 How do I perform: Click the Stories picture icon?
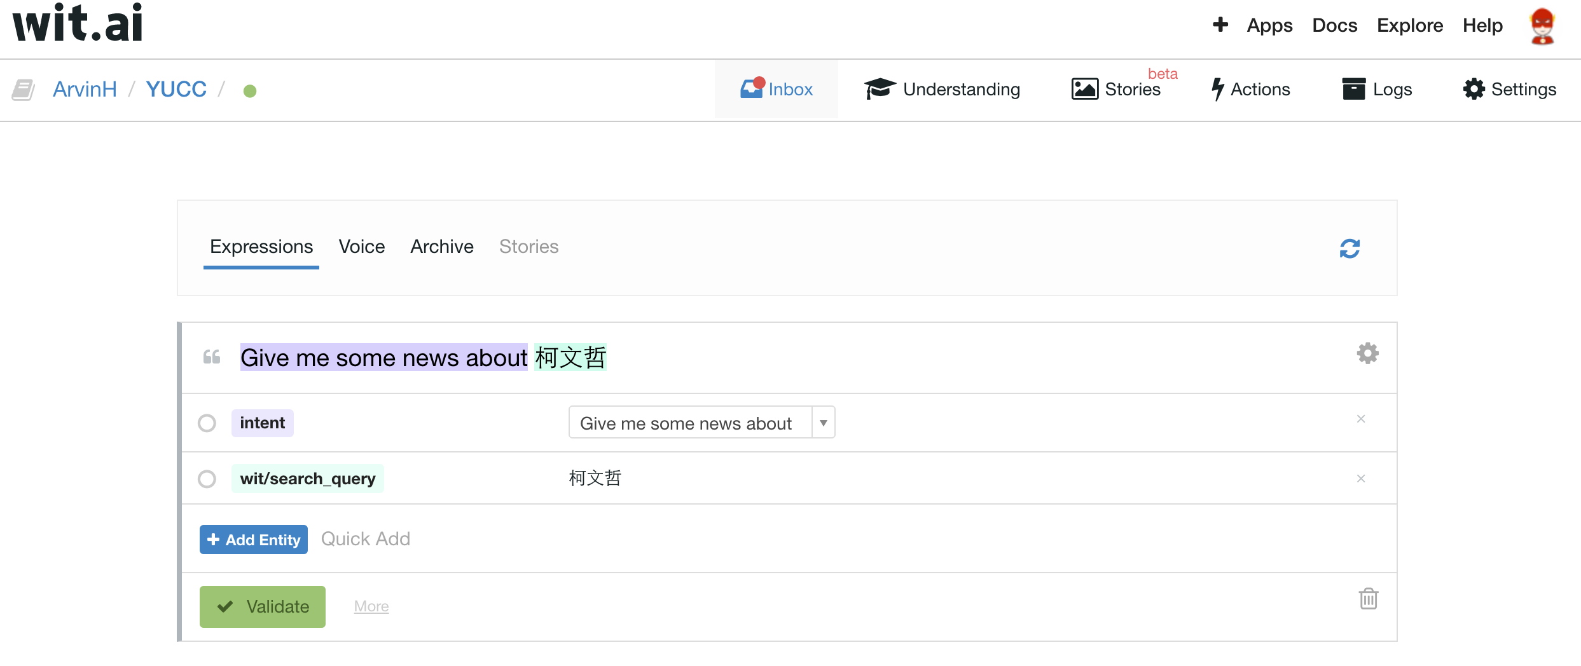1084,89
